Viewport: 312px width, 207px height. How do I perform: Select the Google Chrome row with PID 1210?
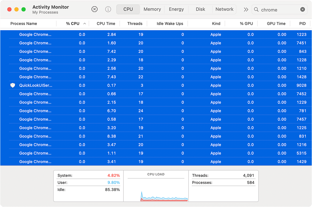156,69
